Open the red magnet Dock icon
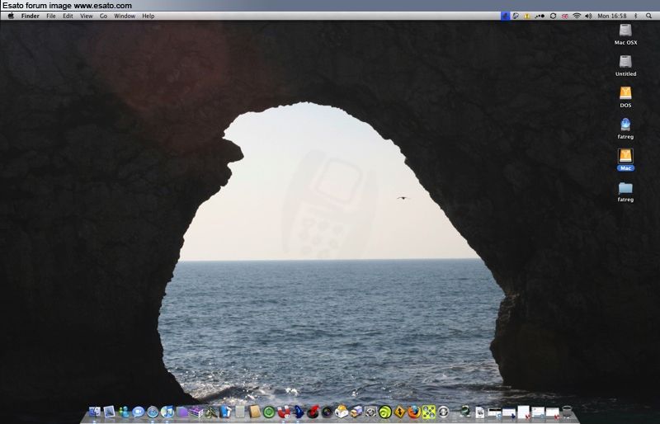This screenshot has width=660, height=424. pyautogui.click(x=284, y=412)
